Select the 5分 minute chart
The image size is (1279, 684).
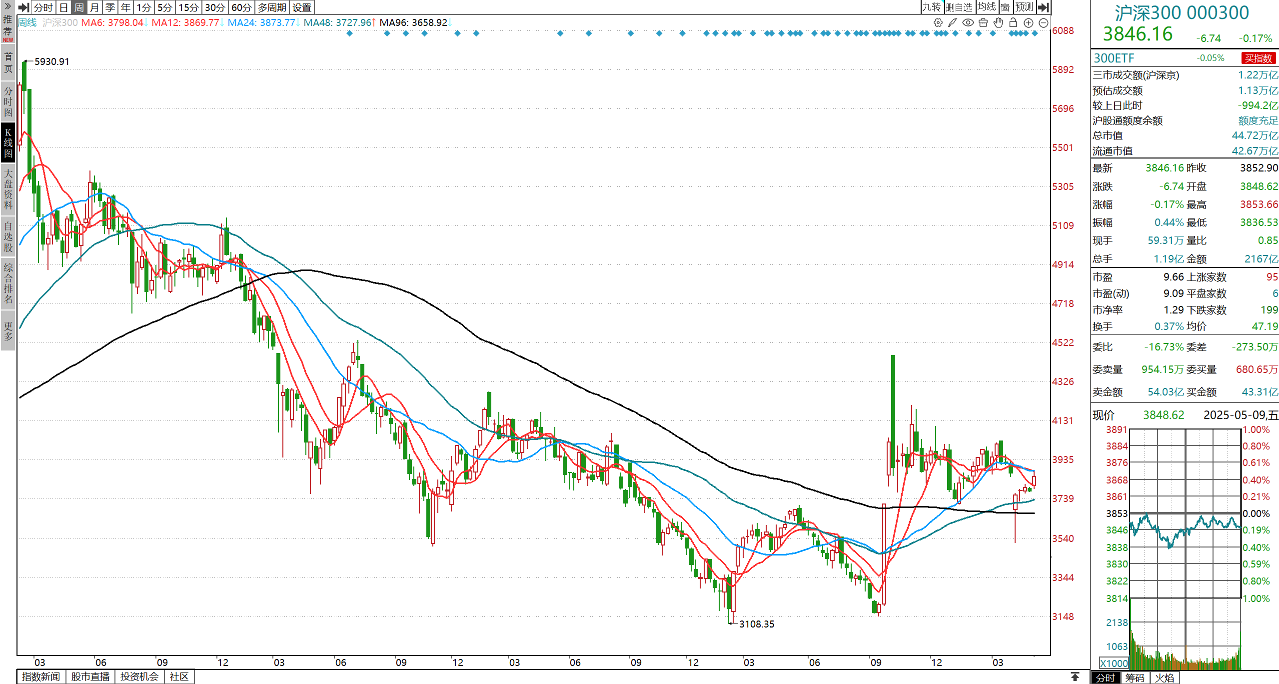(165, 7)
